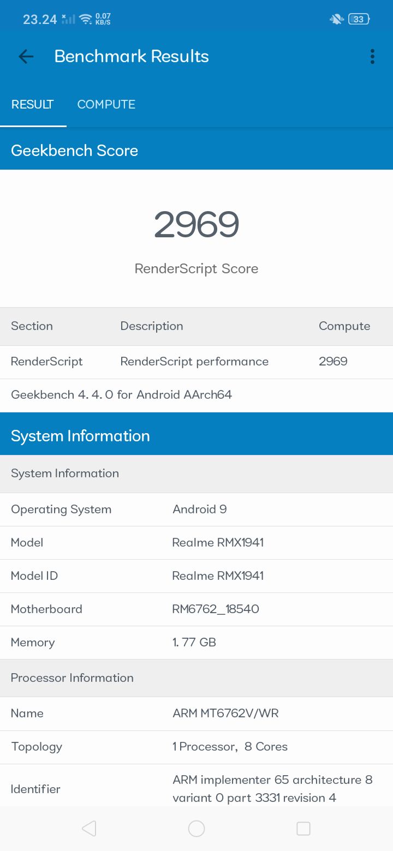The height and width of the screenshot is (851, 393).
Task: Tap the RenderScript Score caption
Action: tap(196, 269)
